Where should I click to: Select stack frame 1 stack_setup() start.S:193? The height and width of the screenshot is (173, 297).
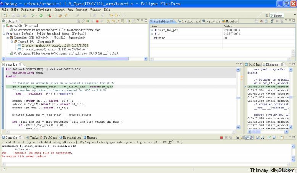[51, 49]
